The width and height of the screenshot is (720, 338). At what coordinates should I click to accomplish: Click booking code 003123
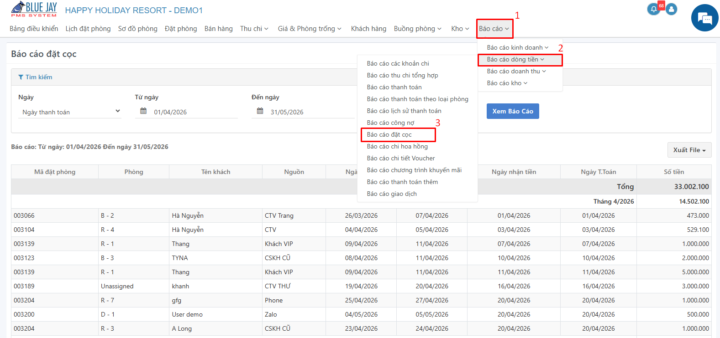(x=24, y=258)
